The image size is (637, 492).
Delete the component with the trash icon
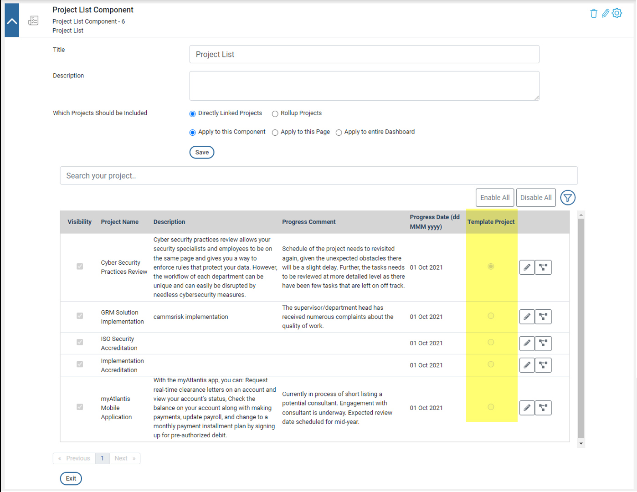tap(593, 13)
